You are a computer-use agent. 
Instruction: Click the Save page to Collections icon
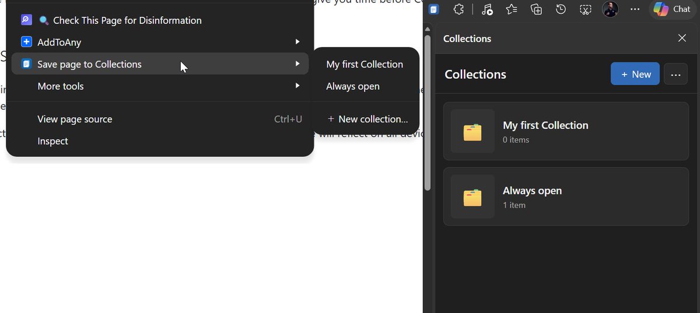(26, 64)
